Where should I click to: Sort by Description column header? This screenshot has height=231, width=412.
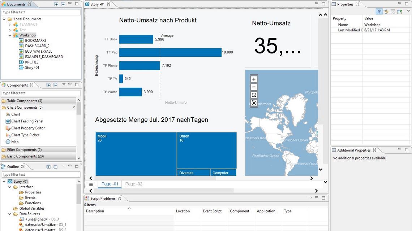click(129, 211)
